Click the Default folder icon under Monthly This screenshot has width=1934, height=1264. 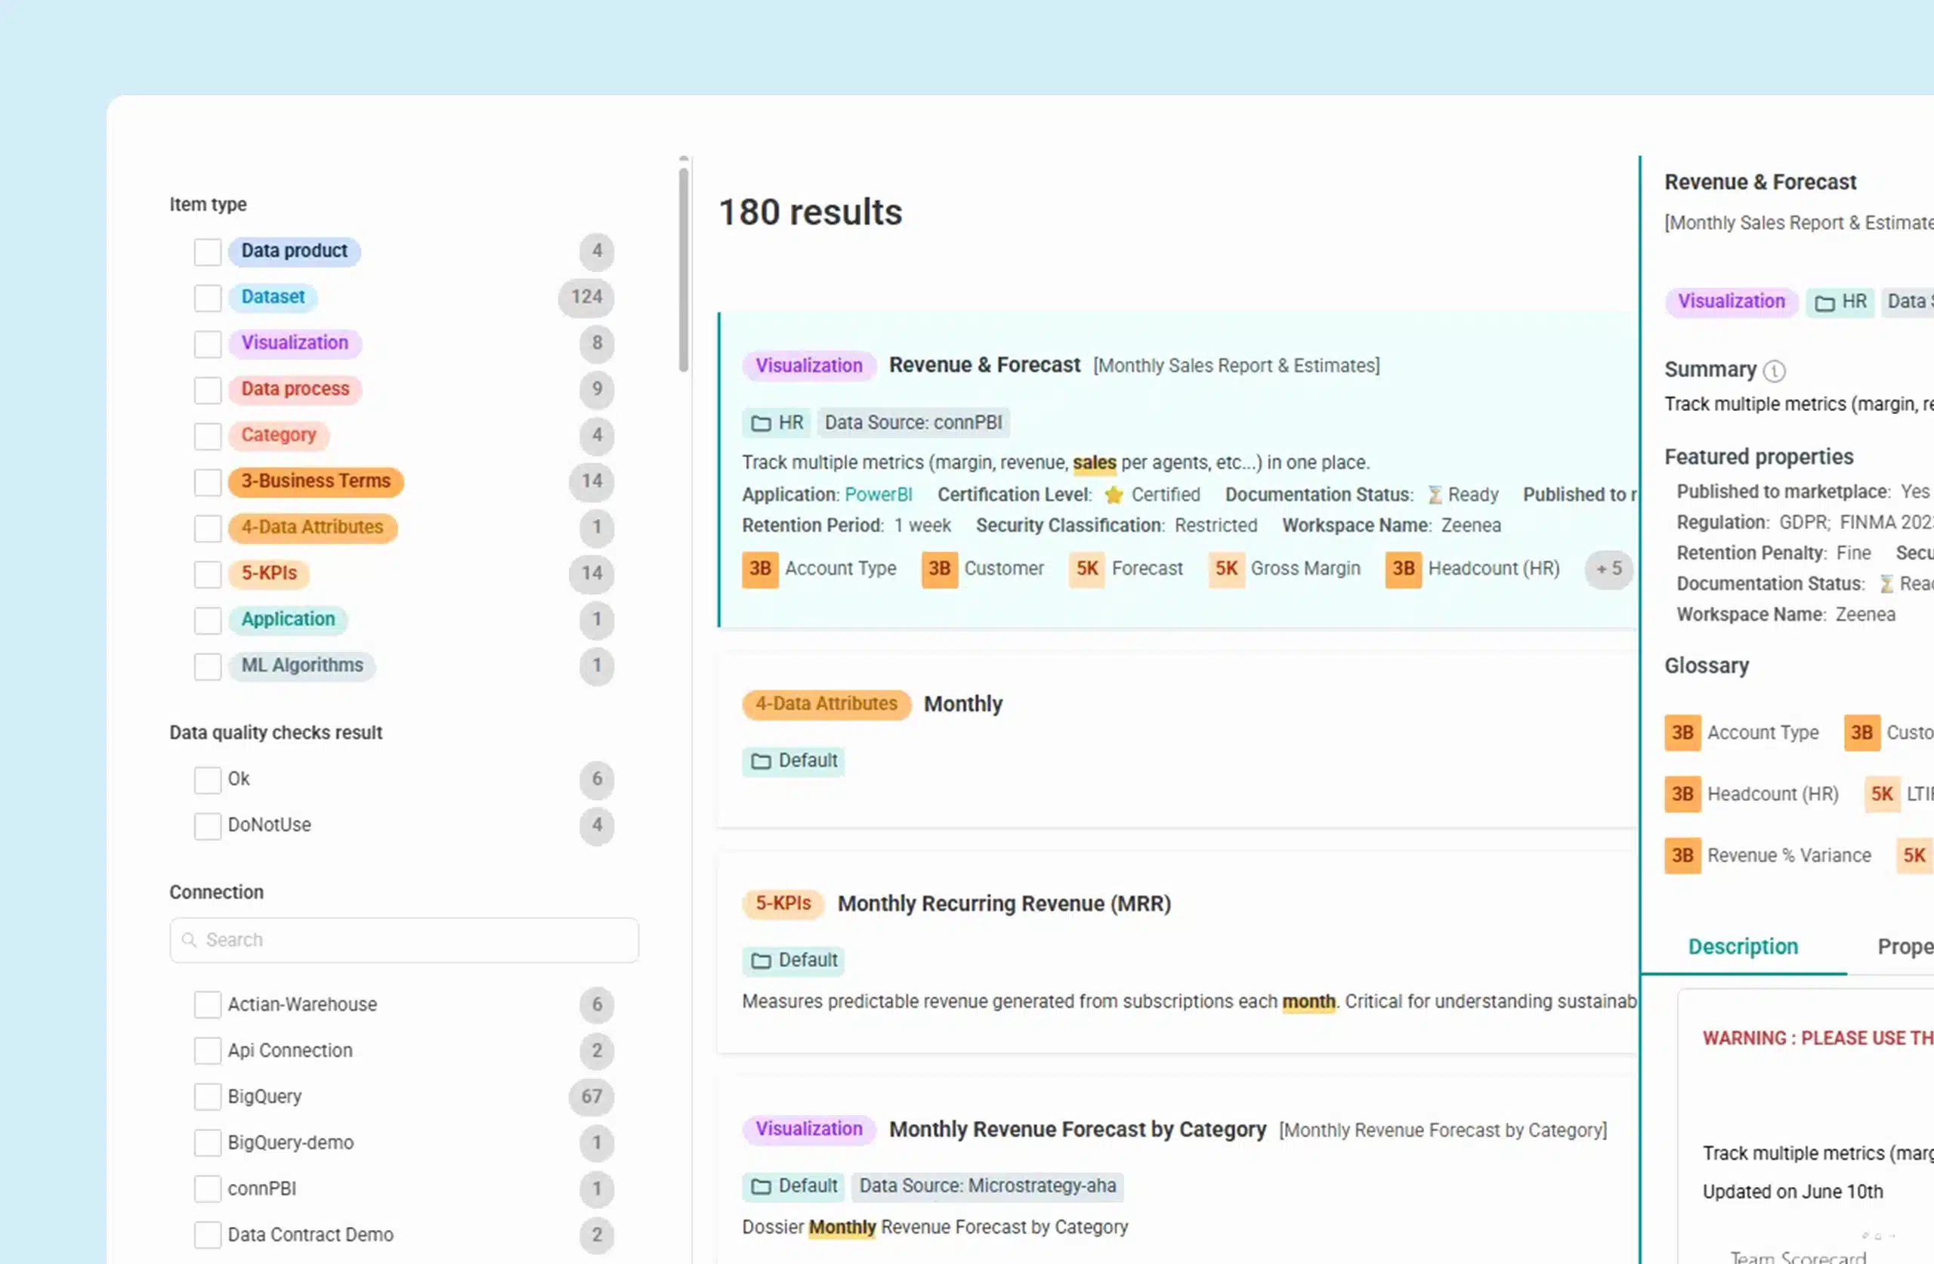[x=761, y=761]
